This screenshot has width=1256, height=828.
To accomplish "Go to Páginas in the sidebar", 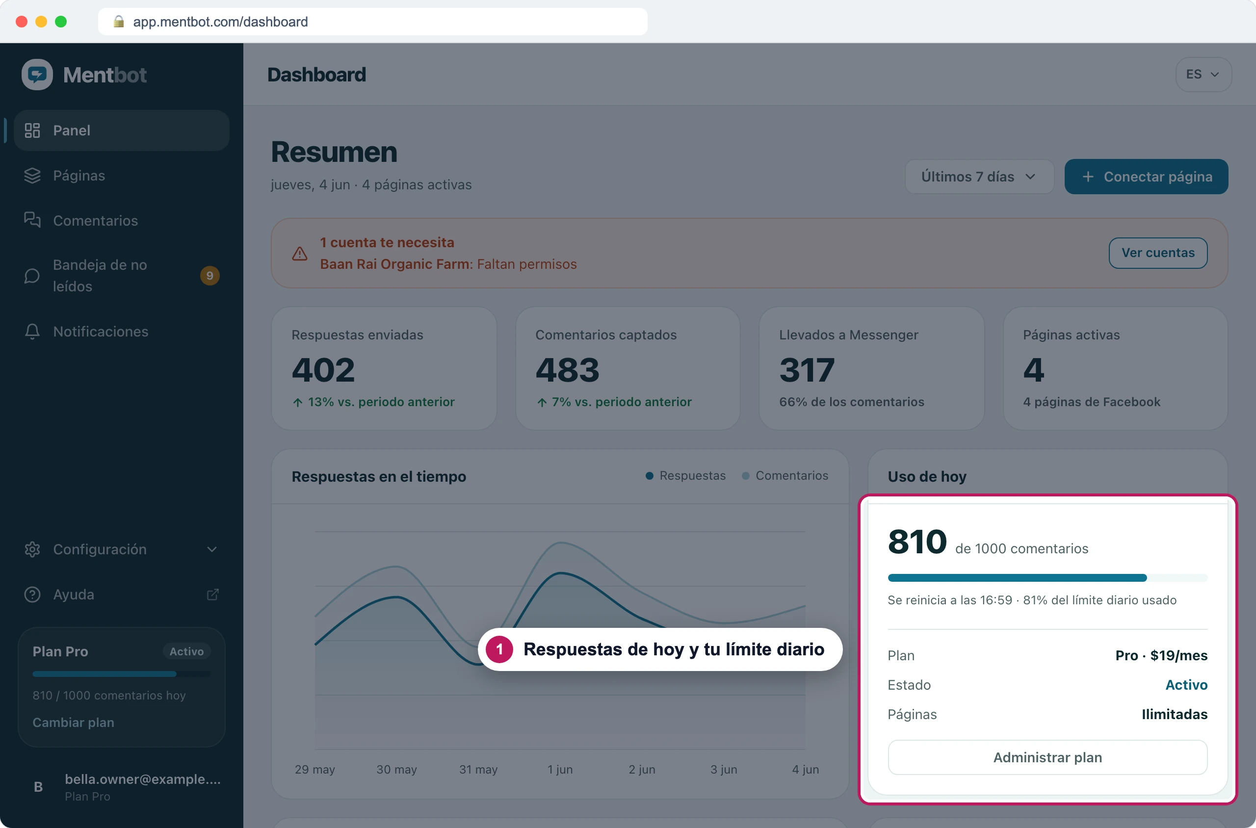I will tap(122, 175).
